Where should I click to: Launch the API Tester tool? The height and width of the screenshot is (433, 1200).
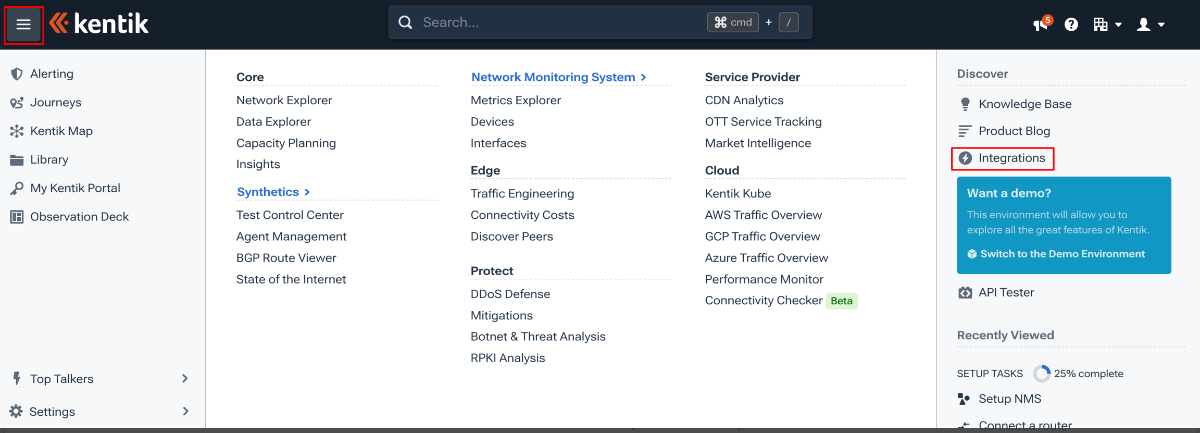996,292
